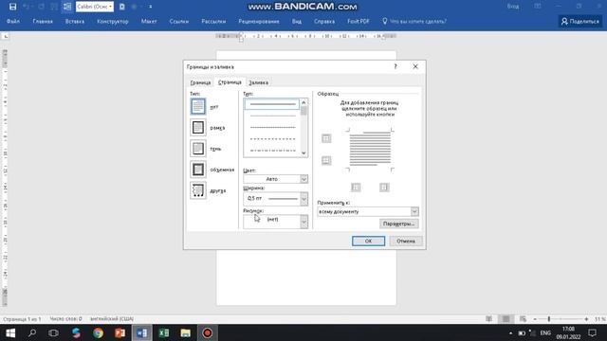
Task: Select the Страница tab in the dialog
Action: 230,82
